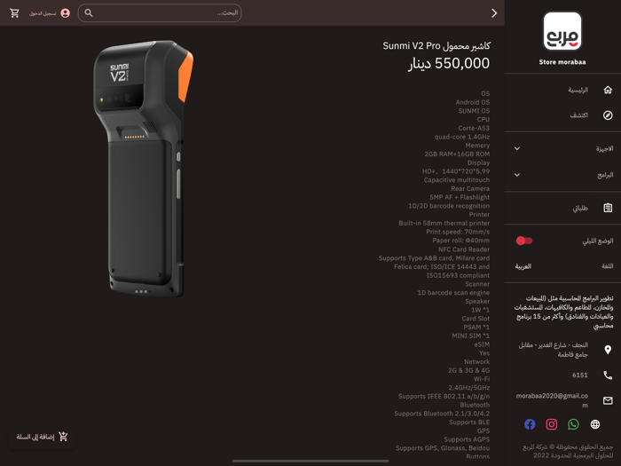Click the إضافة إلى السلة add to cart button

coord(42,437)
